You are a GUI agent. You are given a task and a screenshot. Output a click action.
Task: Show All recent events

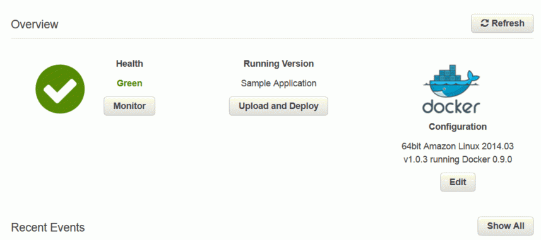[x=506, y=226]
